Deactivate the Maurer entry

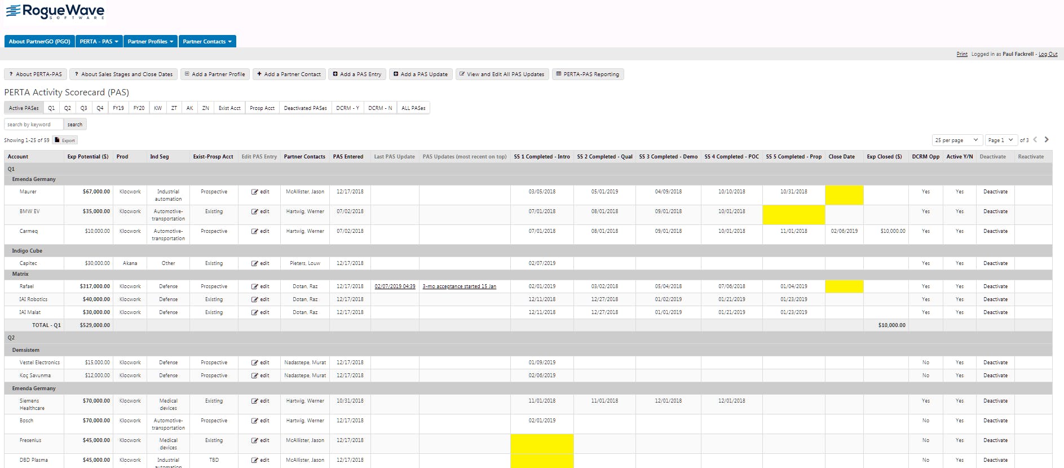coord(995,192)
